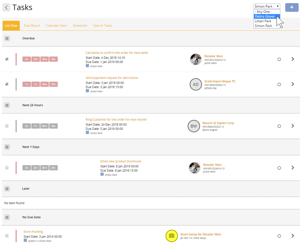The image size is (302, 243).
Task: Click the BW avatar for Mauris Id Sapien
Action: (x=194, y=126)
